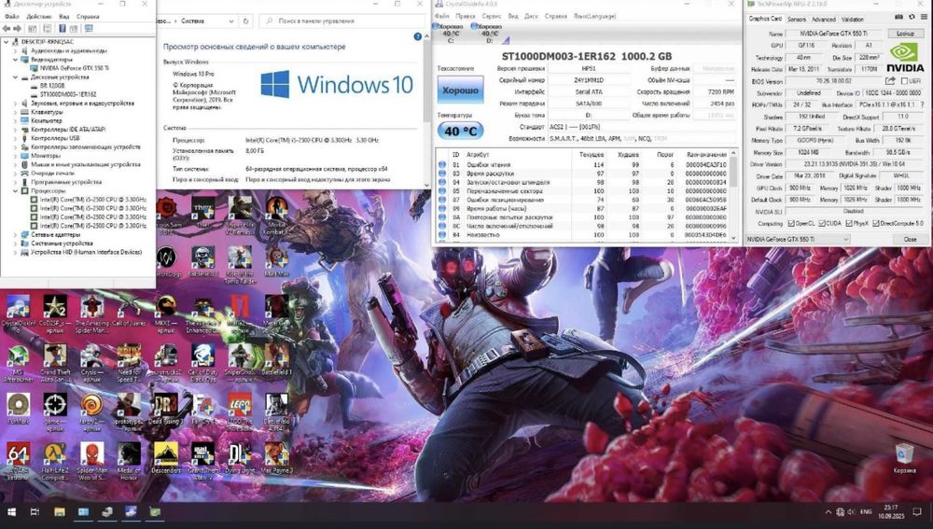Expand the Keyboards node in Device Manager
Viewport: 933px width, 529px height.
[16, 112]
